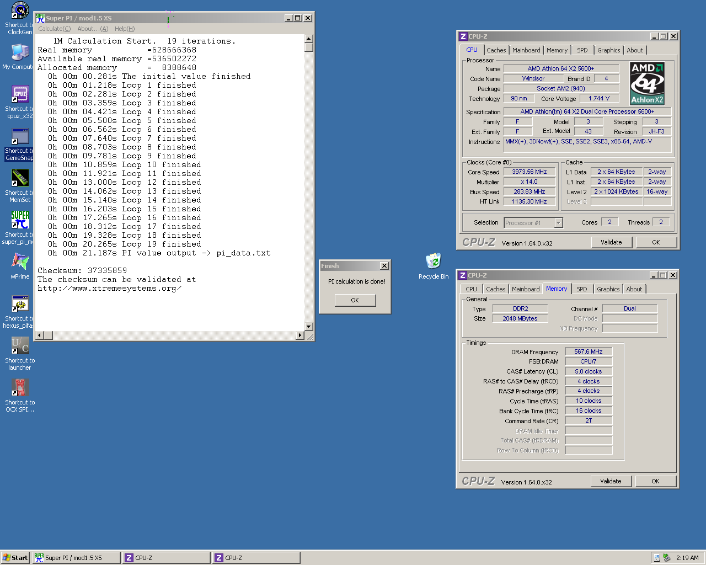Switch to Memory tab in upper CPU-Z

(557, 50)
